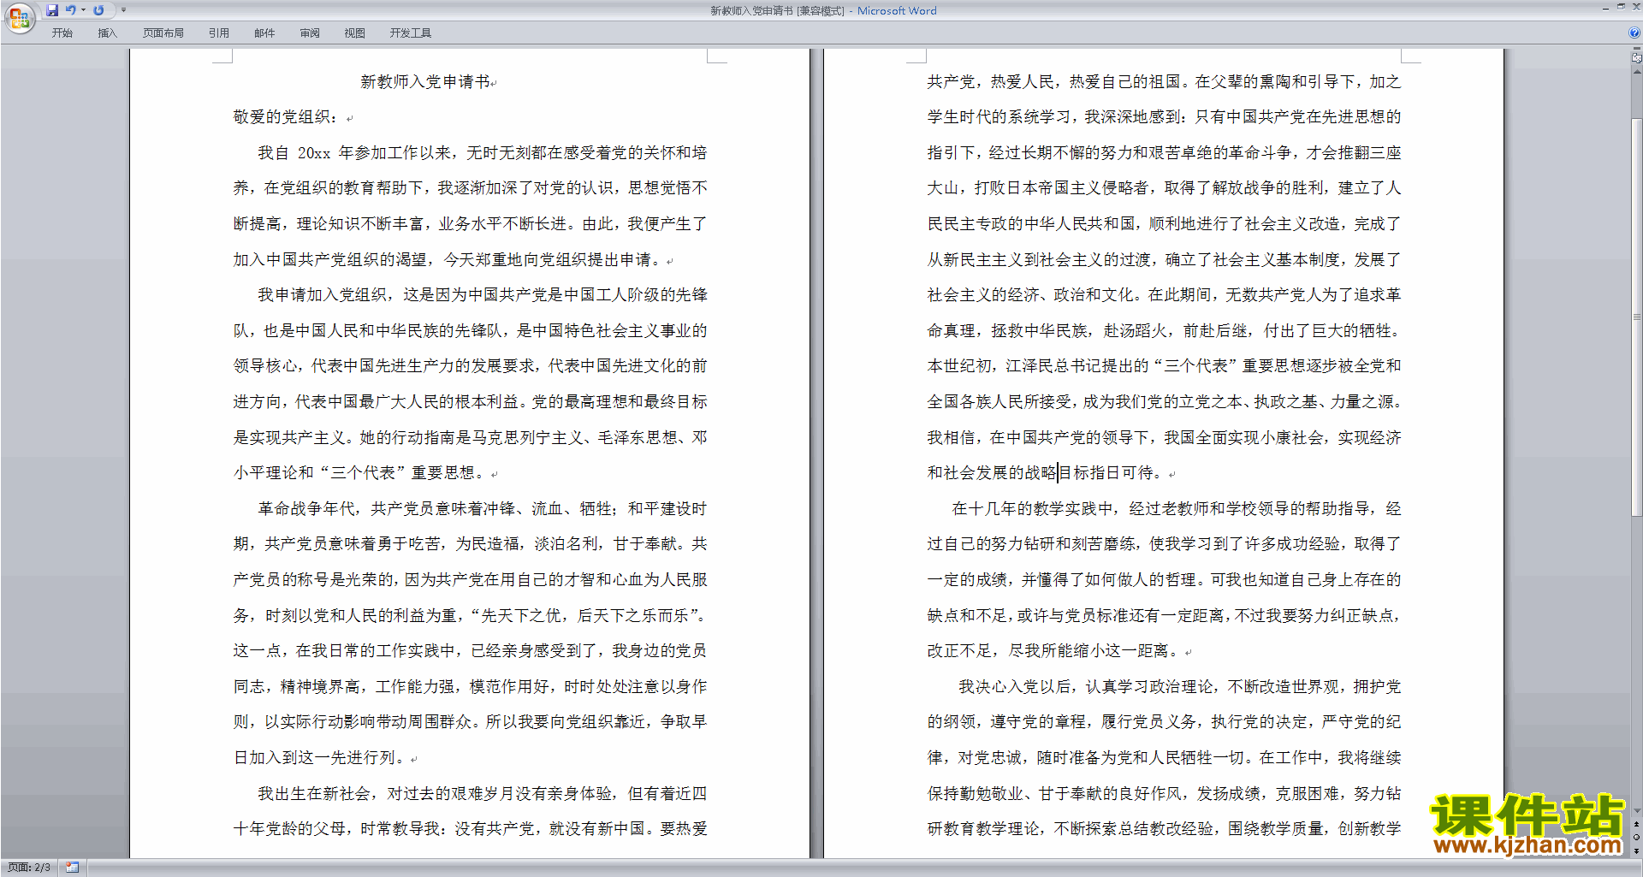1643x877 pixels.
Task: Switch to the 引用 tab
Action: (219, 33)
